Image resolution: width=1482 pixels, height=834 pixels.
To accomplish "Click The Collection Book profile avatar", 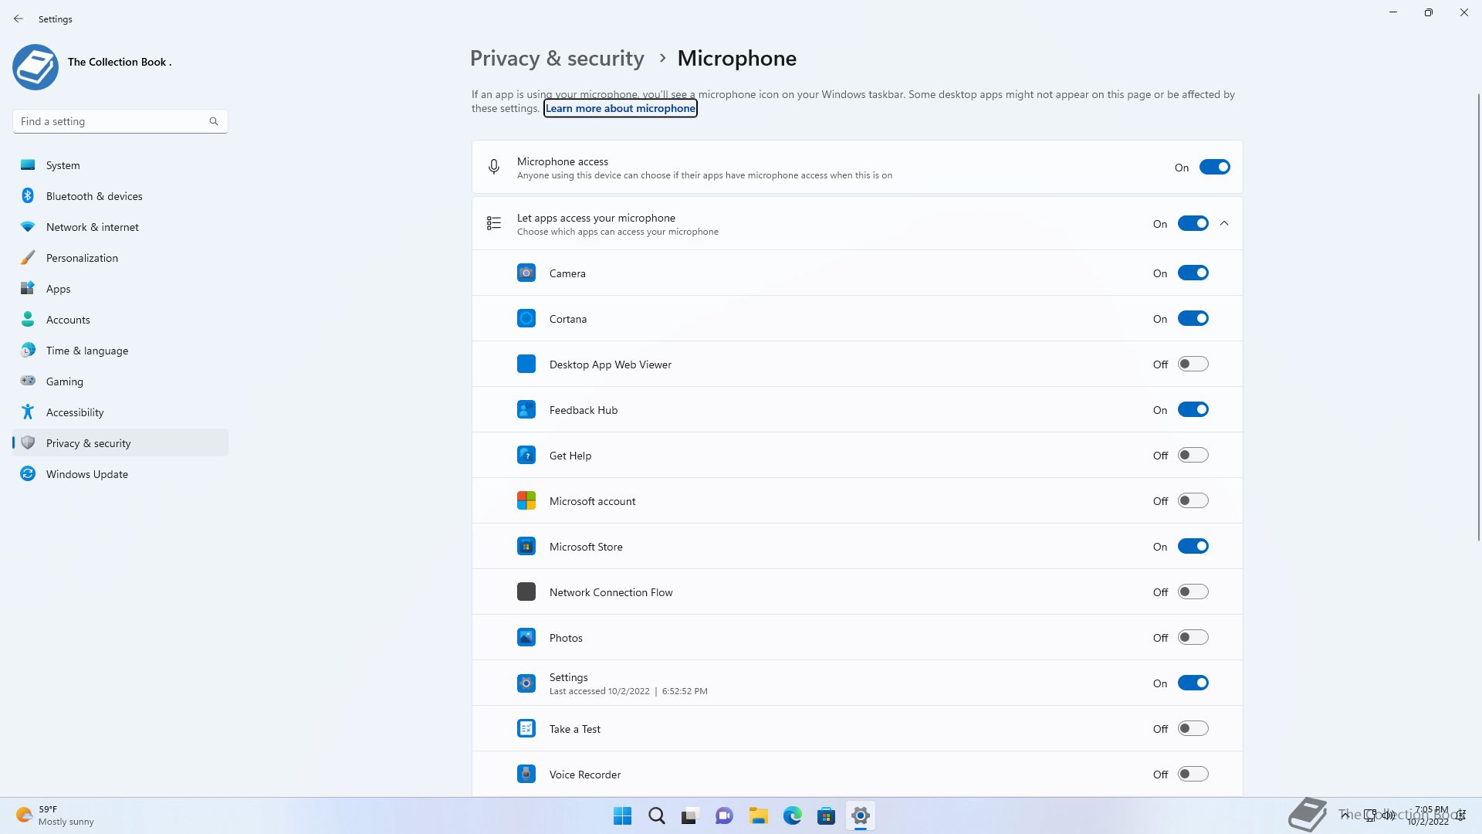I will coord(36,67).
